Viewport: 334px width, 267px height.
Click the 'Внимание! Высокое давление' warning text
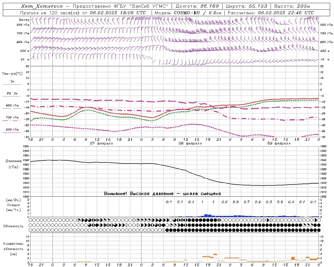tap(139, 194)
